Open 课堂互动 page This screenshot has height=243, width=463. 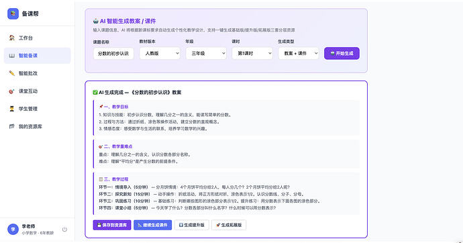[x=37, y=91]
